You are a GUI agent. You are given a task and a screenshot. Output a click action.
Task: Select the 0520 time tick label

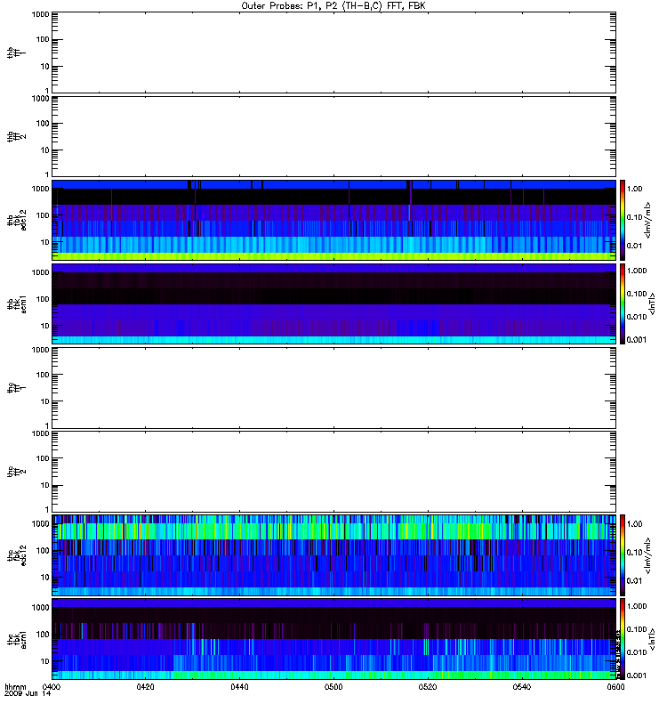coord(428,686)
